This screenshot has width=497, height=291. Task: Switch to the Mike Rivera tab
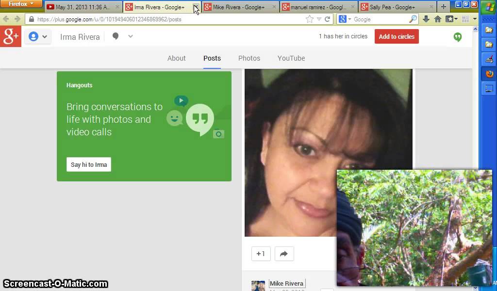[x=238, y=7]
